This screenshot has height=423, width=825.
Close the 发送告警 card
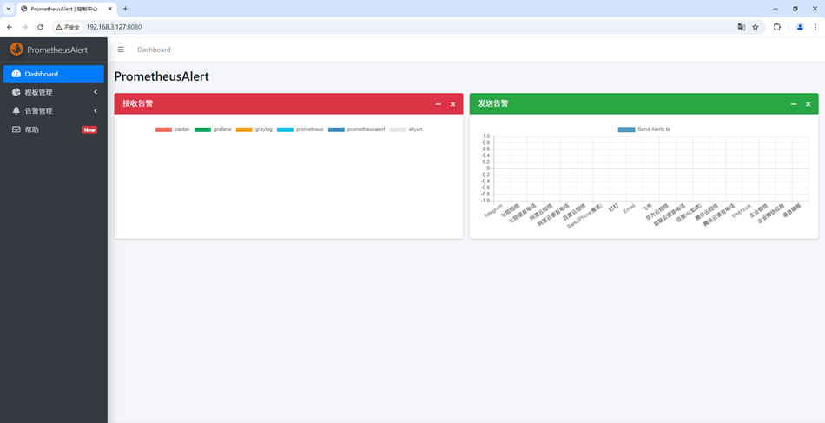(x=808, y=104)
